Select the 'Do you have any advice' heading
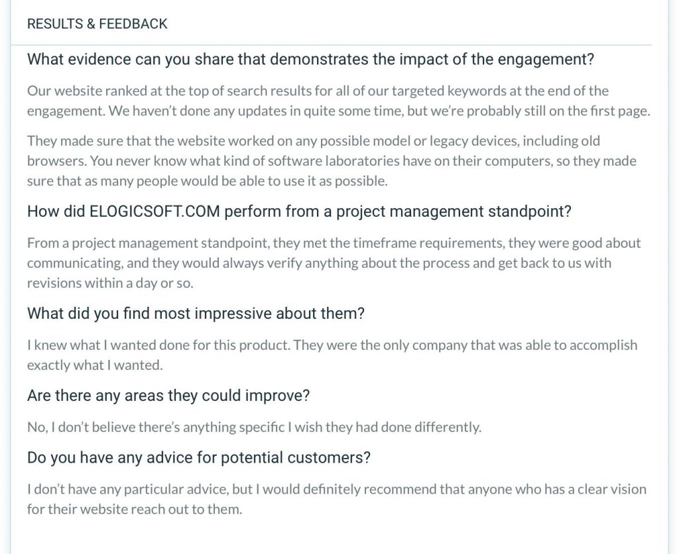The image size is (679, 554). tap(199, 457)
